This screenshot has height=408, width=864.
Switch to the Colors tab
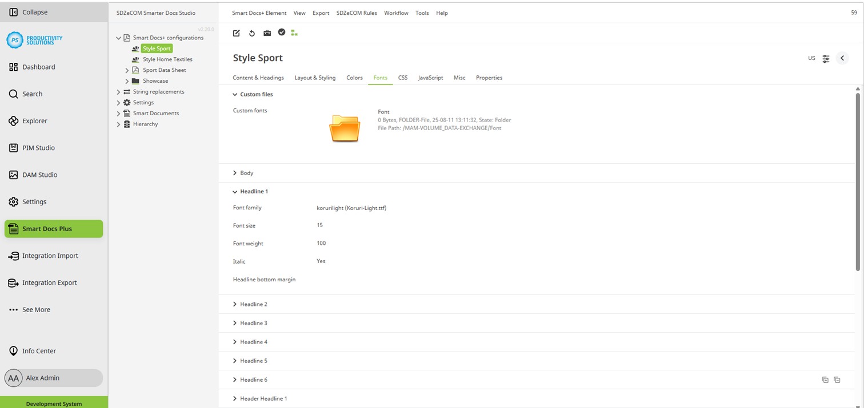(354, 78)
